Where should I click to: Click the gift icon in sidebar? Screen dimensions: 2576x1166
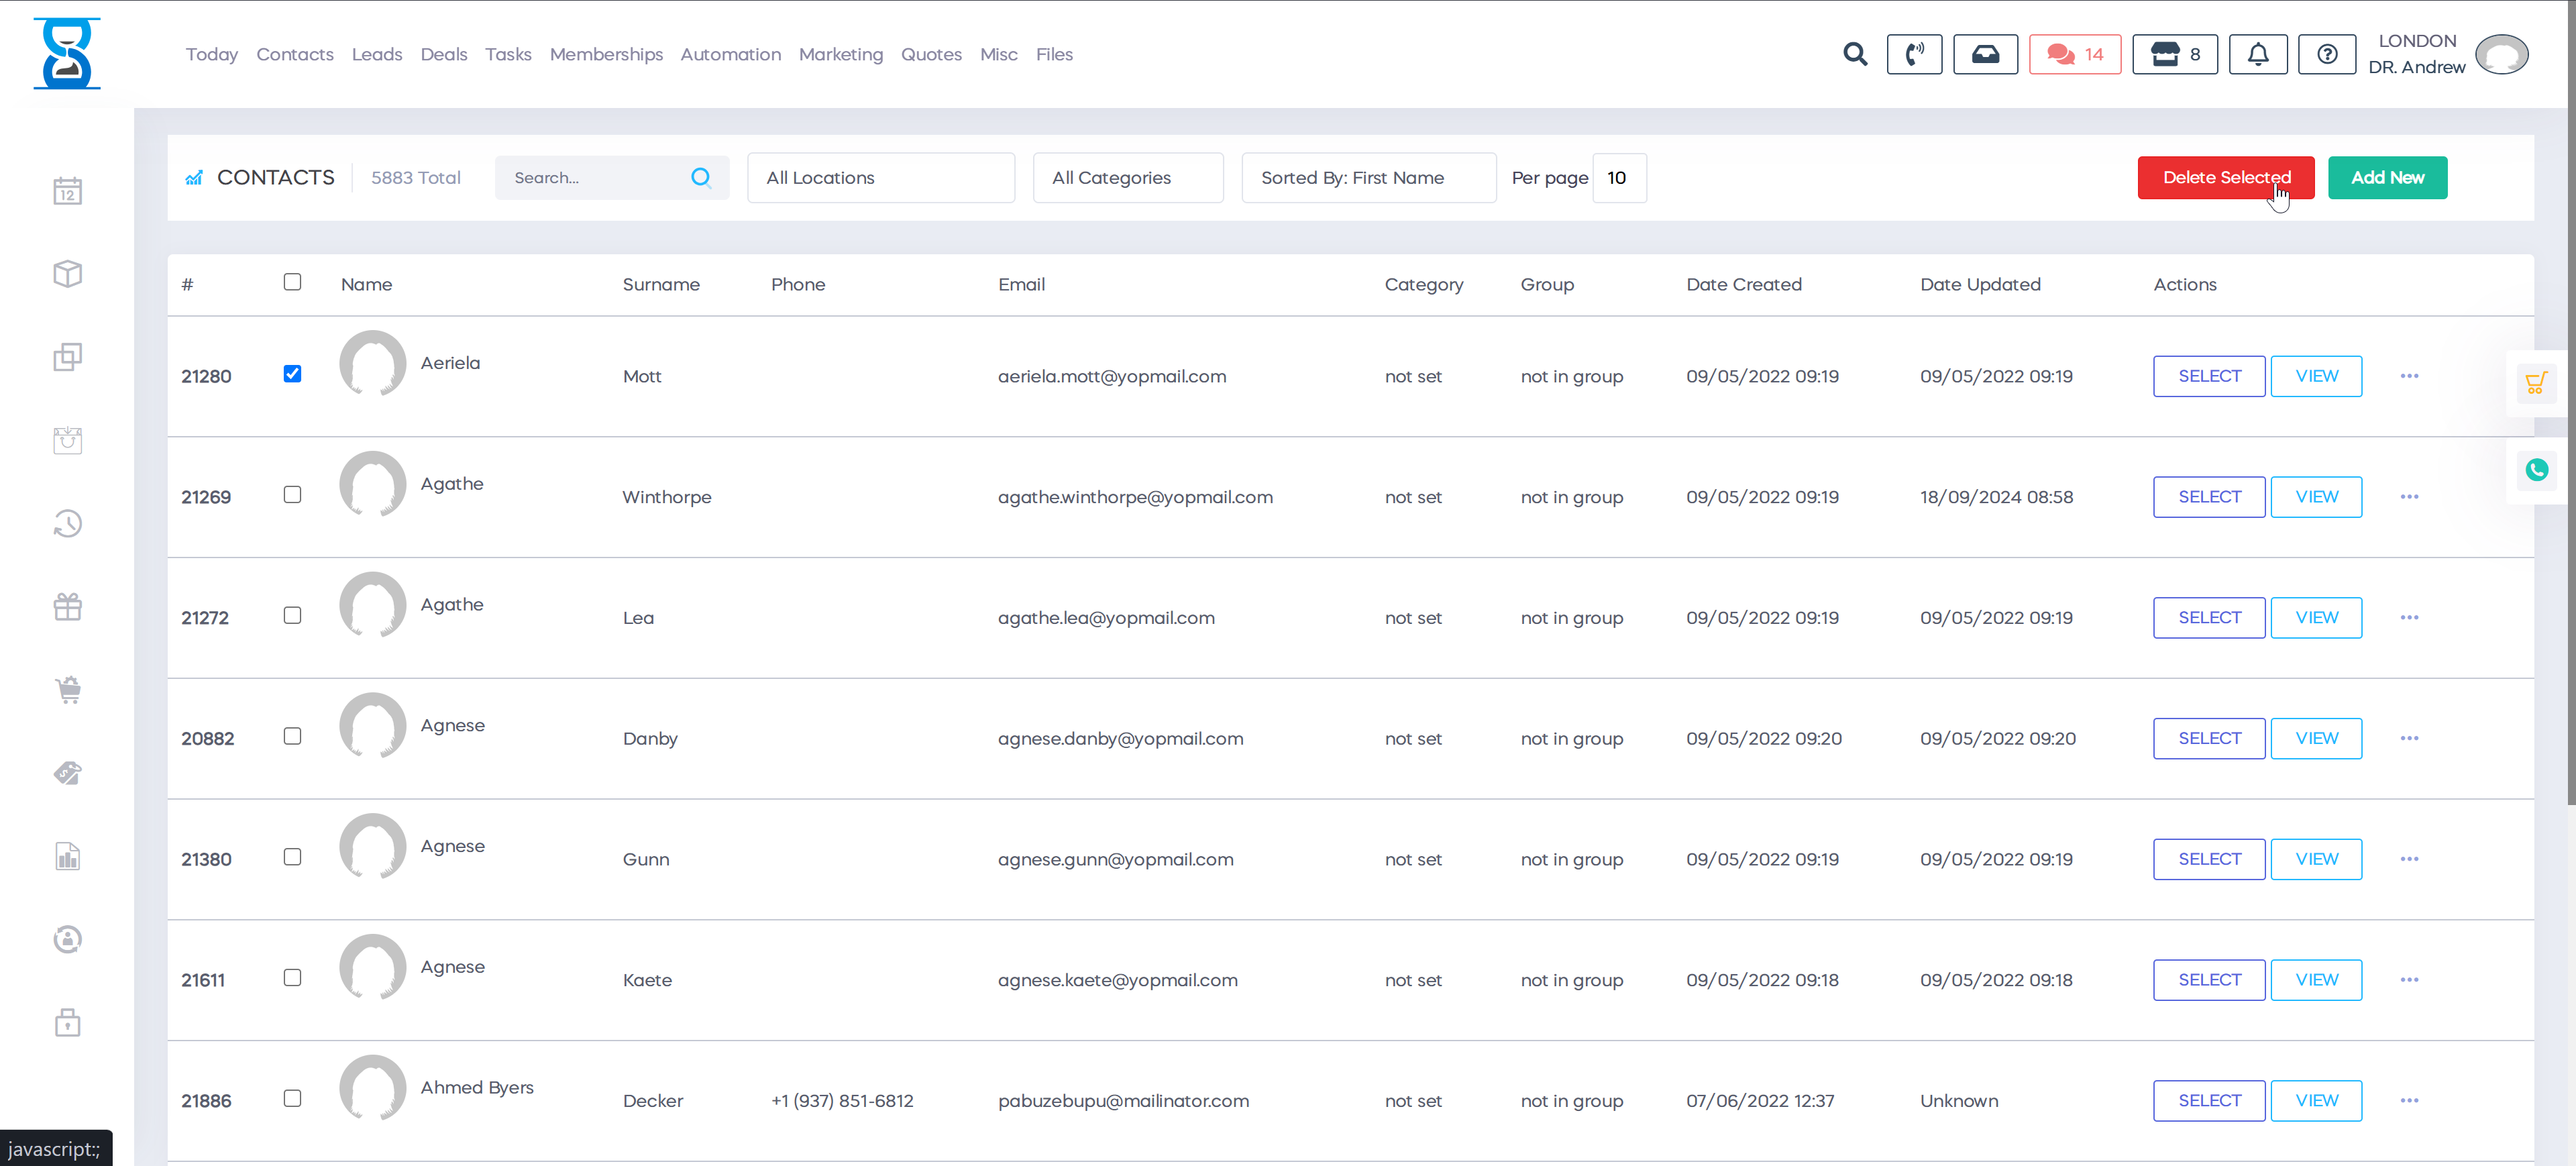click(x=67, y=606)
